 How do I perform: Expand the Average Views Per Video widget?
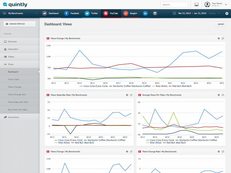click(223, 95)
